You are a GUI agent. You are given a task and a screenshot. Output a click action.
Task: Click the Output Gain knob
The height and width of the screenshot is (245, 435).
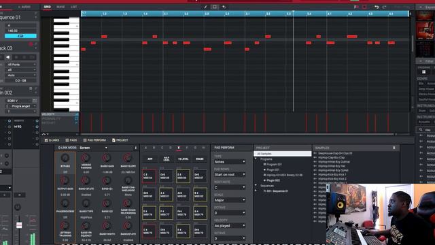click(65, 180)
